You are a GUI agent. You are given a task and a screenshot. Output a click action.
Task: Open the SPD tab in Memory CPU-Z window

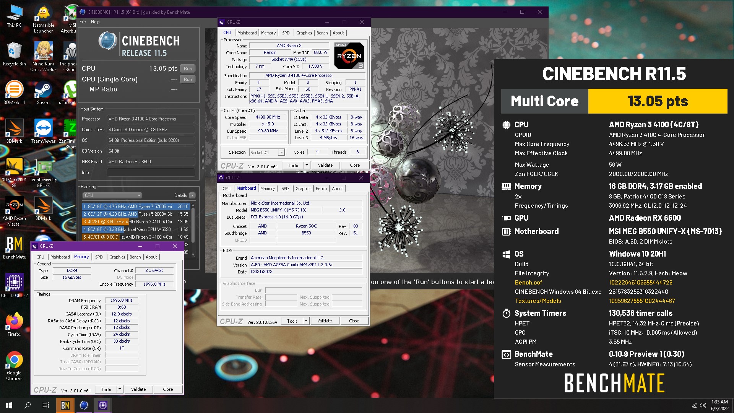99,257
